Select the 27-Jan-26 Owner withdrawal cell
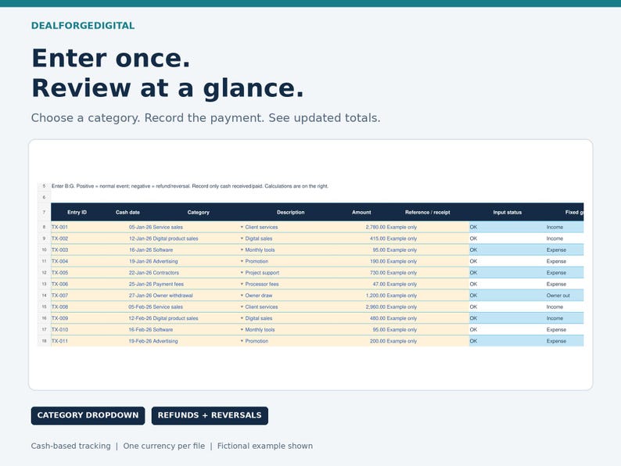Image resolution: width=621 pixels, height=466 pixels. 160,296
